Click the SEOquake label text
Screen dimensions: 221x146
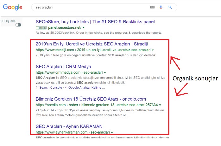[x=8, y=21]
